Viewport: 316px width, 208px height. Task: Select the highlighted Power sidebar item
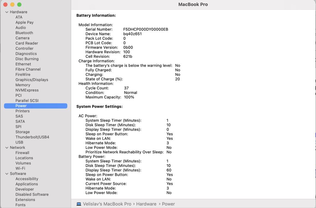coord(36,106)
